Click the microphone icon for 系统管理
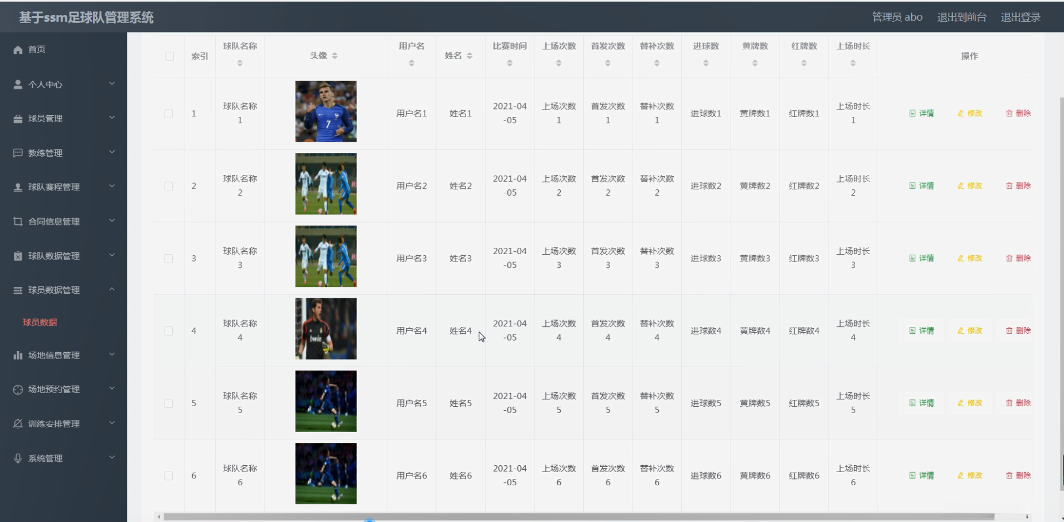 pos(18,458)
